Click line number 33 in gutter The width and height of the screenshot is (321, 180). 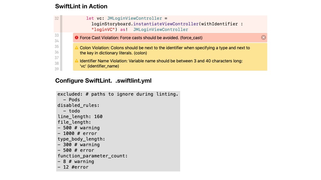(x=57, y=35)
